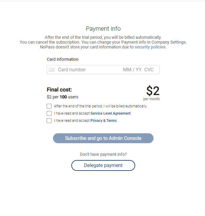Click the "billed automatically" checkbox label text
The image size is (205, 216).
click(x=101, y=106)
